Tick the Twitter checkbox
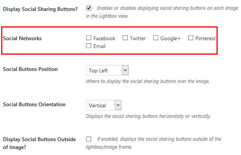The image size is (241, 155). click(125, 38)
